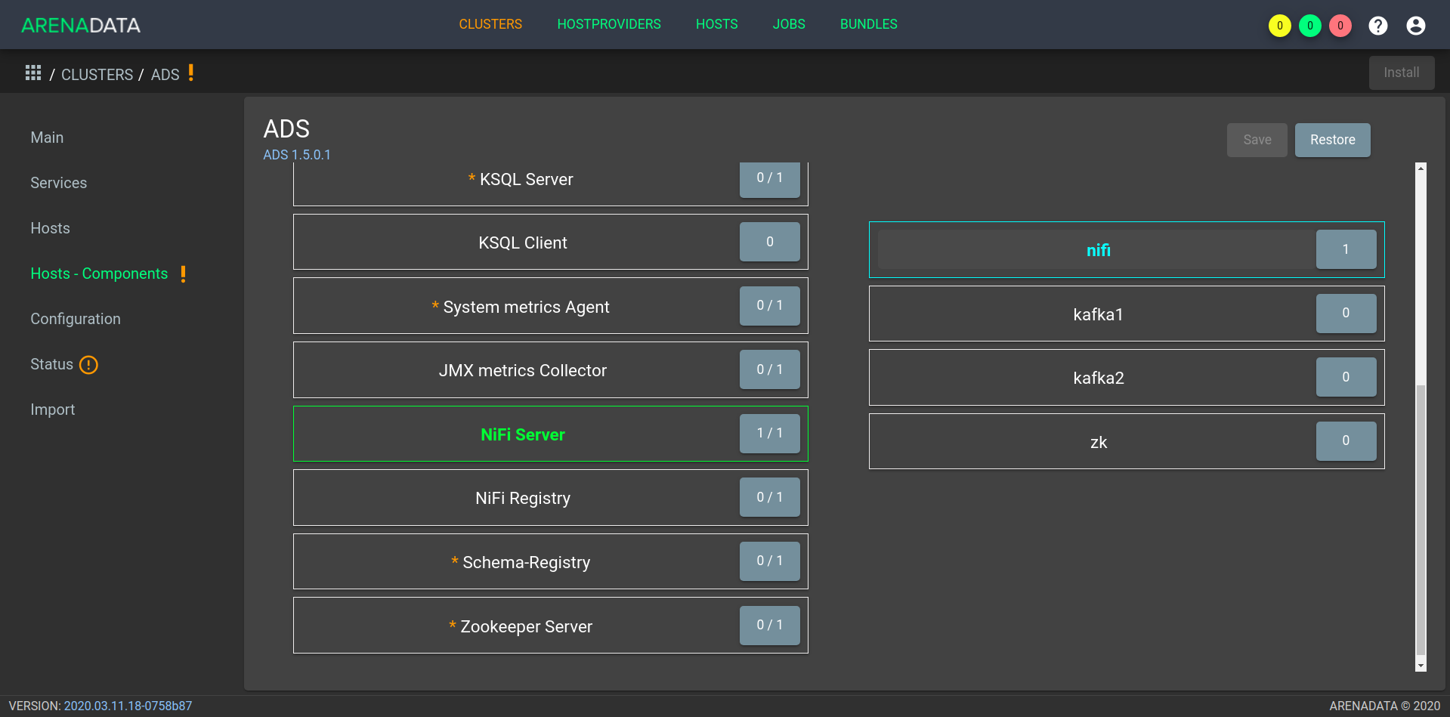The height and width of the screenshot is (717, 1450).
Task: Expand Zookeeper Server 0 / 1 count
Action: (x=770, y=626)
